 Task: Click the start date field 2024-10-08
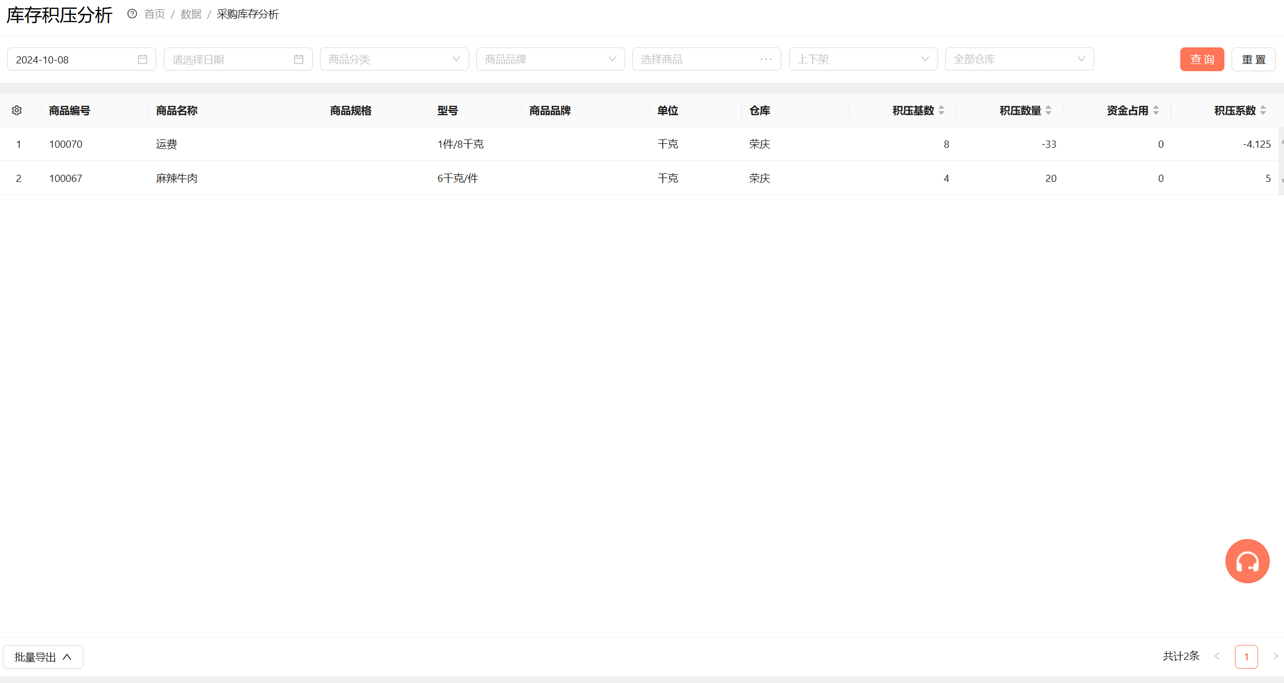point(81,59)
